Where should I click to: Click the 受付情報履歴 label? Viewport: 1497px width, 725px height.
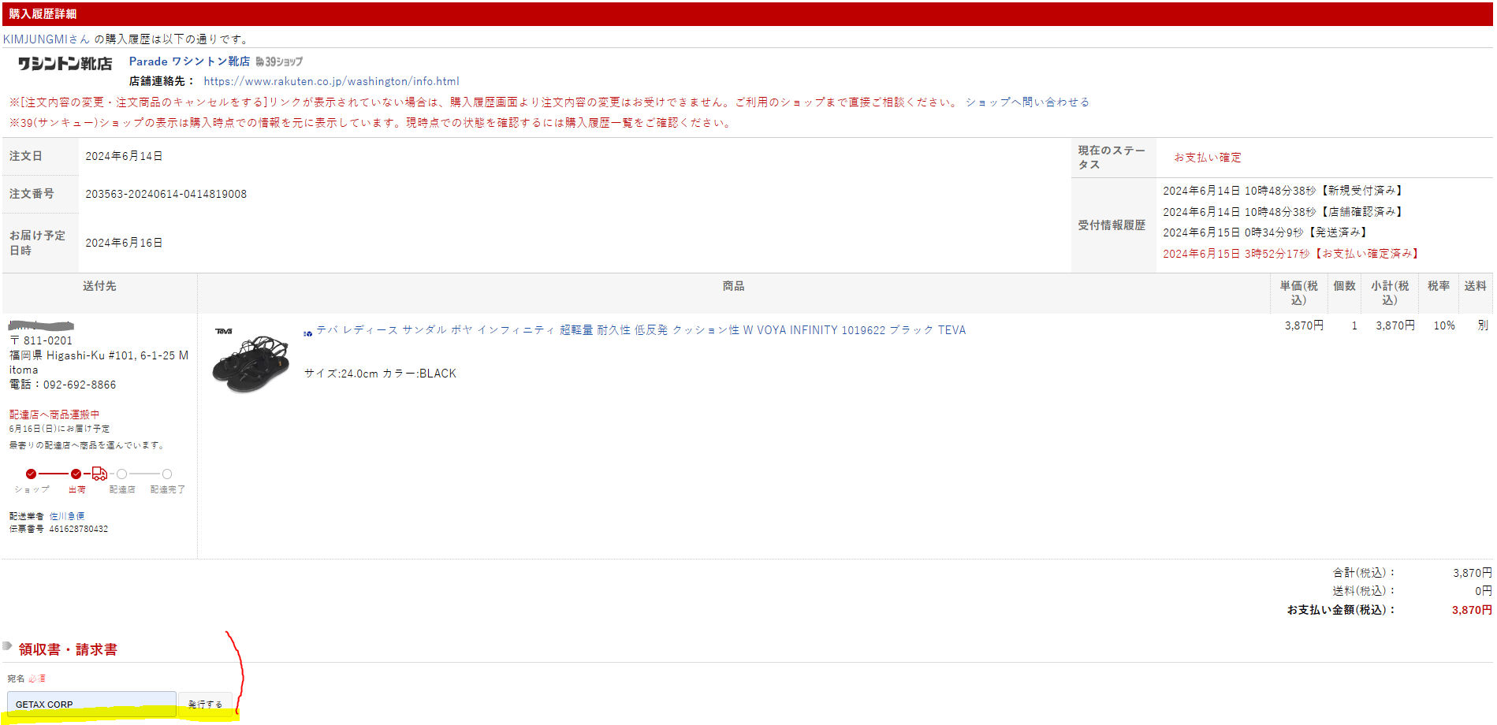pos(1112,225)
